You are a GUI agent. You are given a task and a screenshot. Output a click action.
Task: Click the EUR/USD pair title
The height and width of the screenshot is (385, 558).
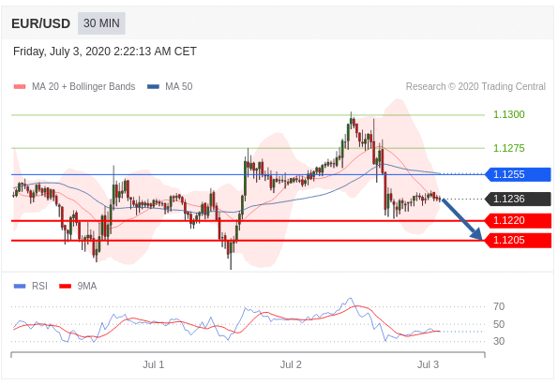pos(40,23)
